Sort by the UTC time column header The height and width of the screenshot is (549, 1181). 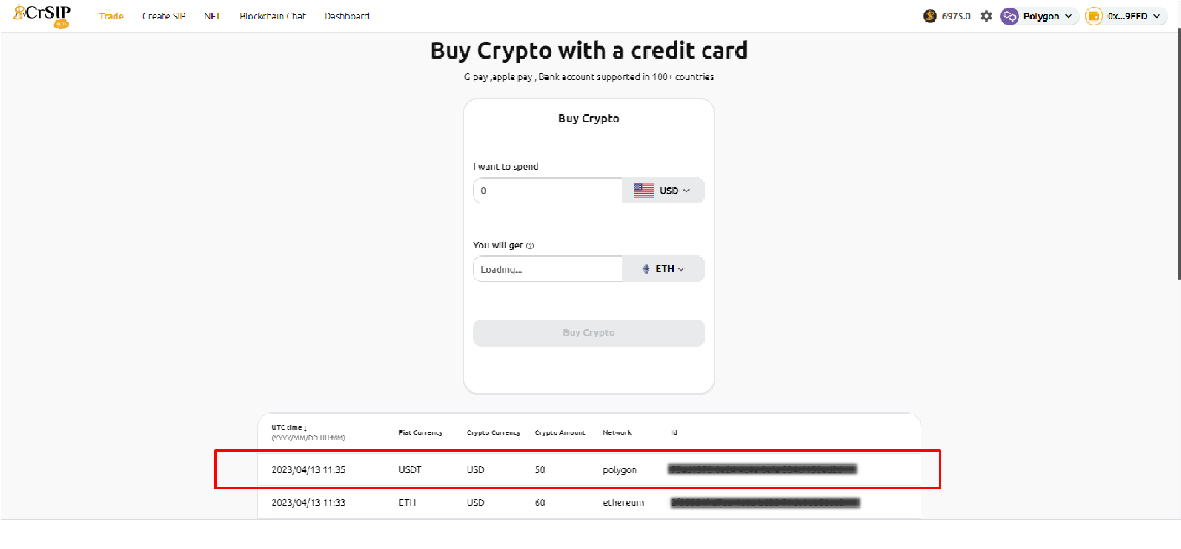click(289, 427)
